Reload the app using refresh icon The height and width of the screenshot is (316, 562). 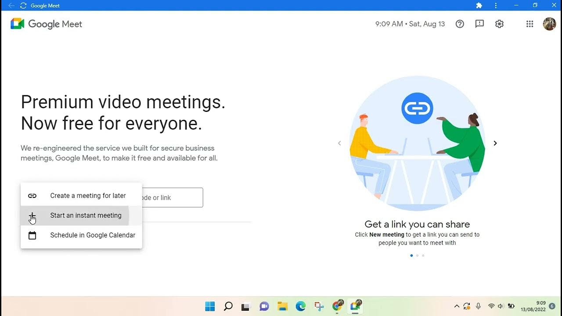(23, 6)
